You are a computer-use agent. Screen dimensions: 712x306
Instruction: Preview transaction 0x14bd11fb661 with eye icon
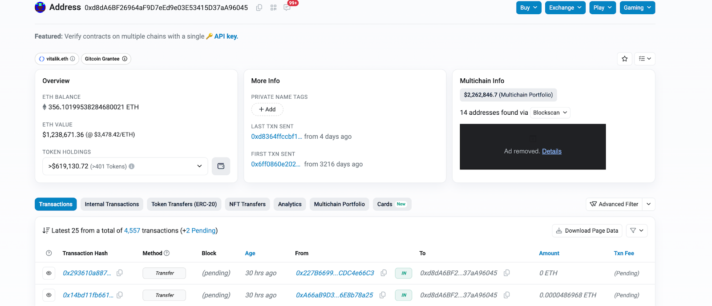tap(49, 295)
